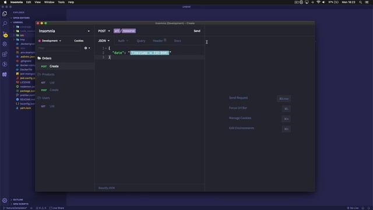
Task: Click package.json in VS Code explorer
Action: coord(27,91)
